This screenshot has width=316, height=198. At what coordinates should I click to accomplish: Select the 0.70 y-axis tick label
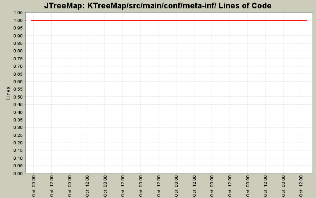18,66
